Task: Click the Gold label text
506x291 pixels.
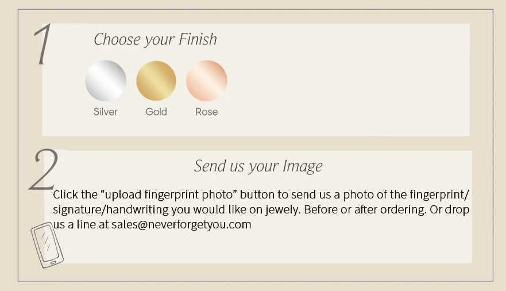Action: [156, 112]
